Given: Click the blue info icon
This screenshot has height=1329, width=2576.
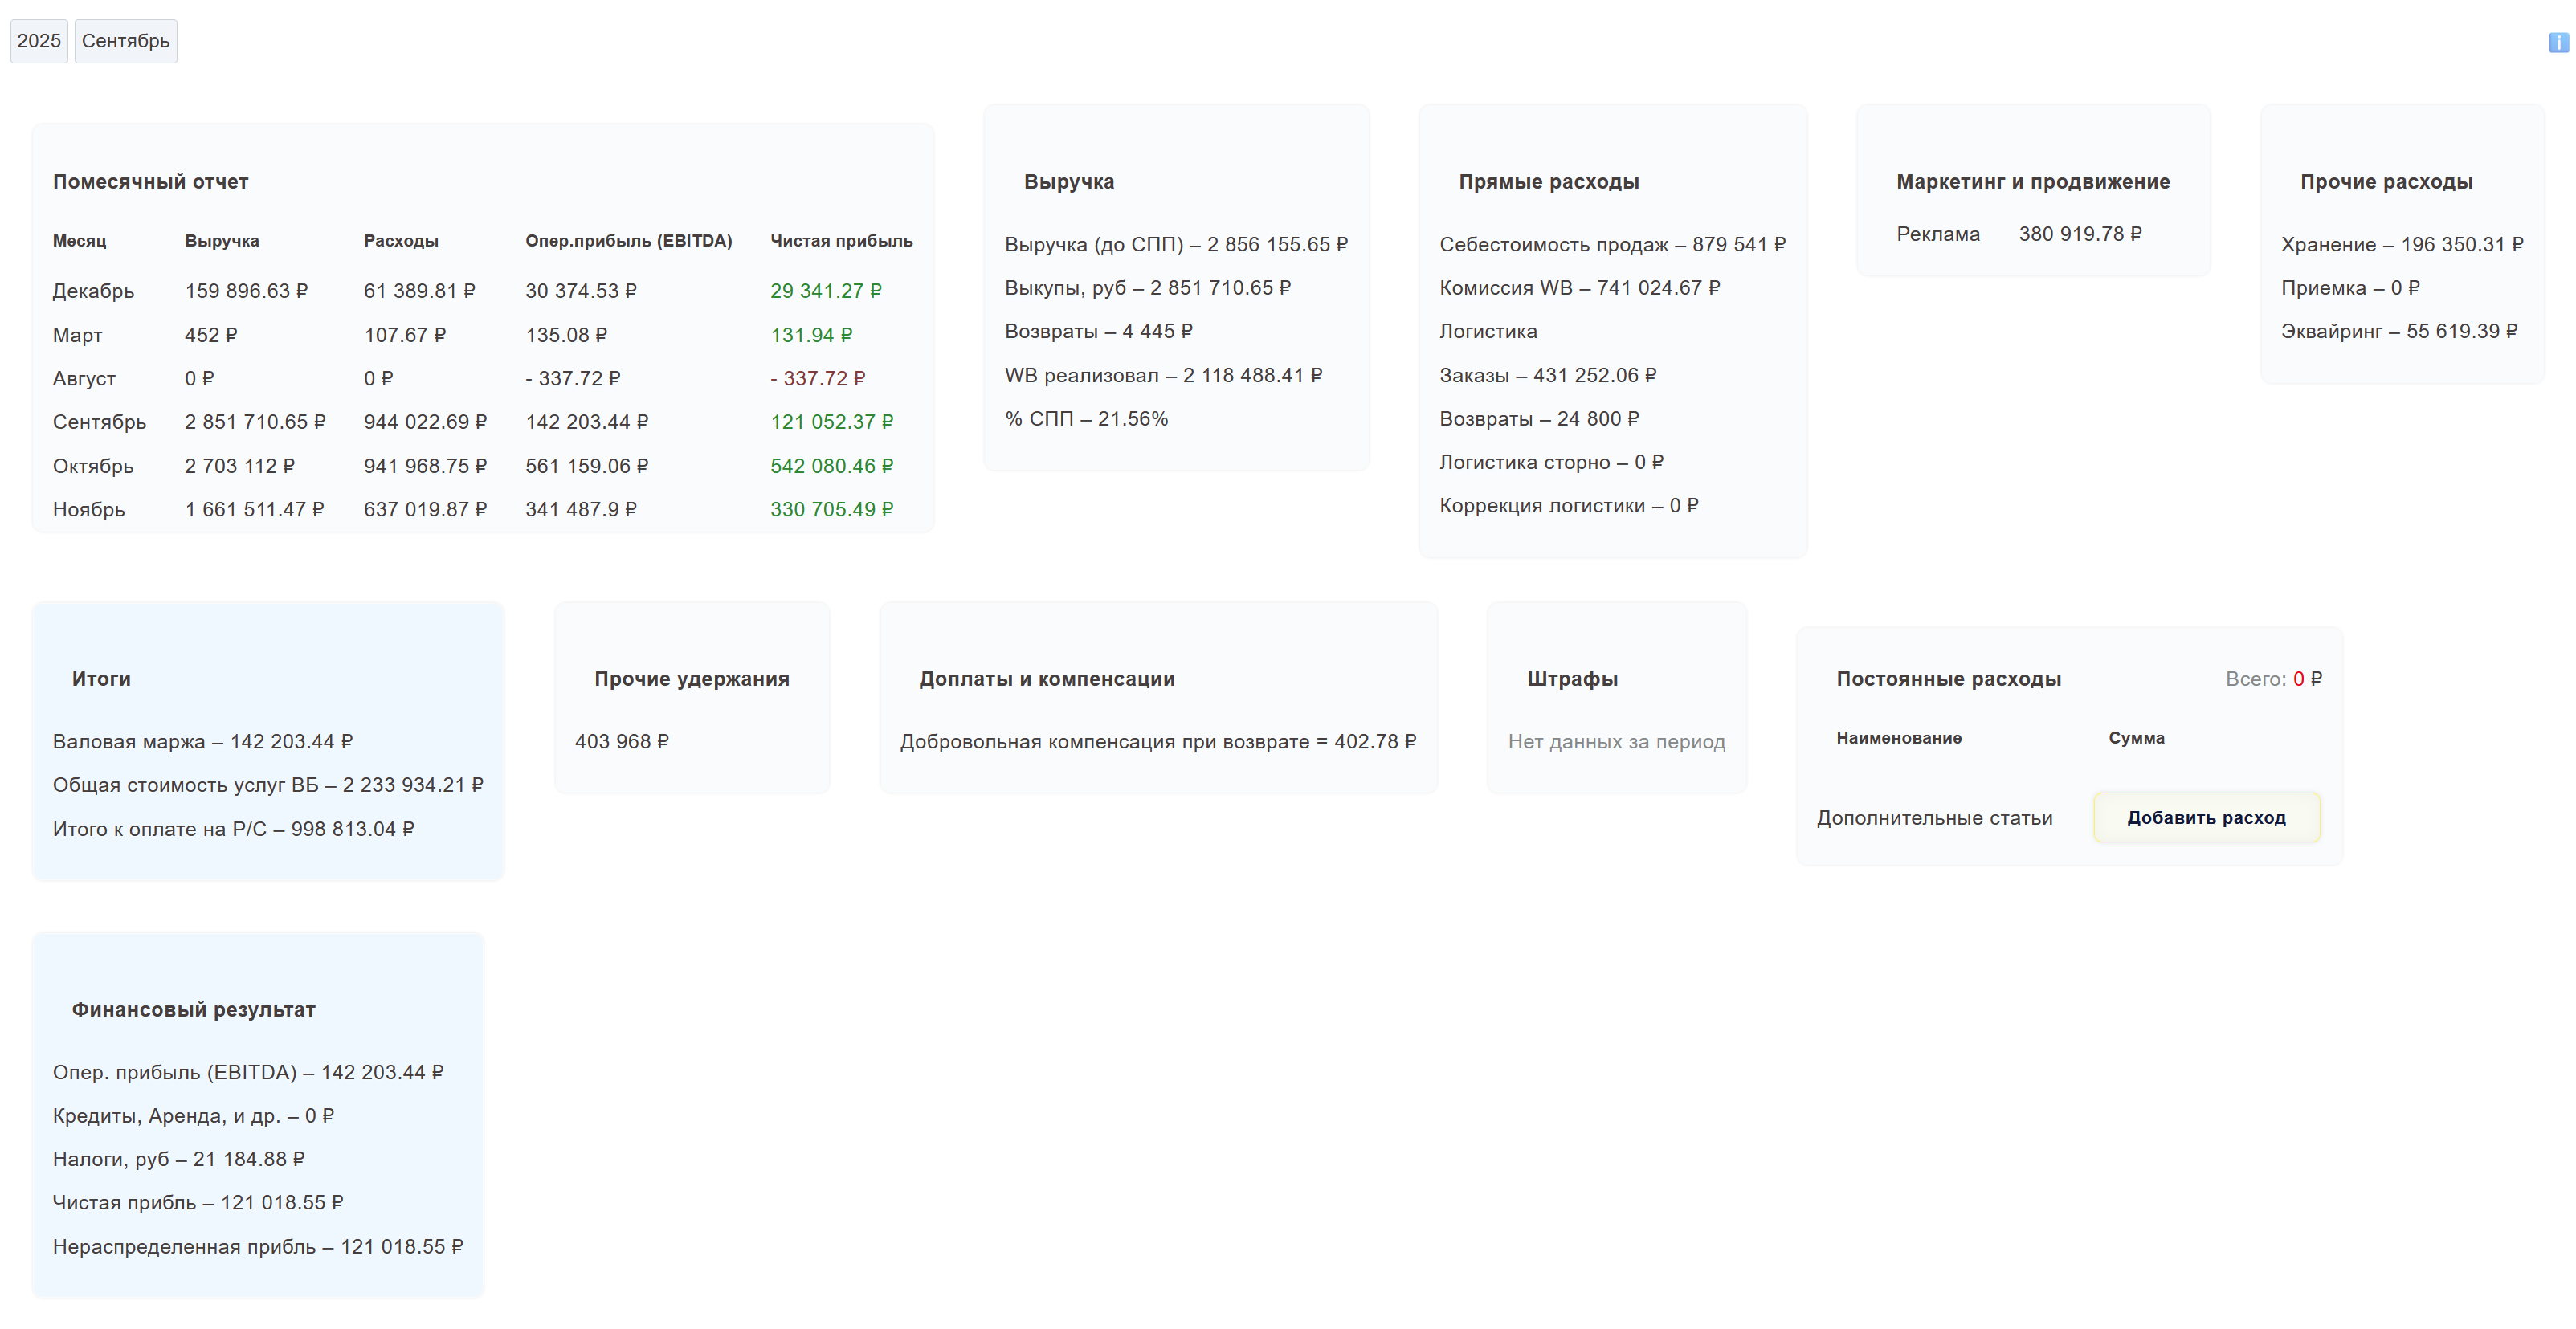Looking at the screenshot, I should coord(2558,42).
